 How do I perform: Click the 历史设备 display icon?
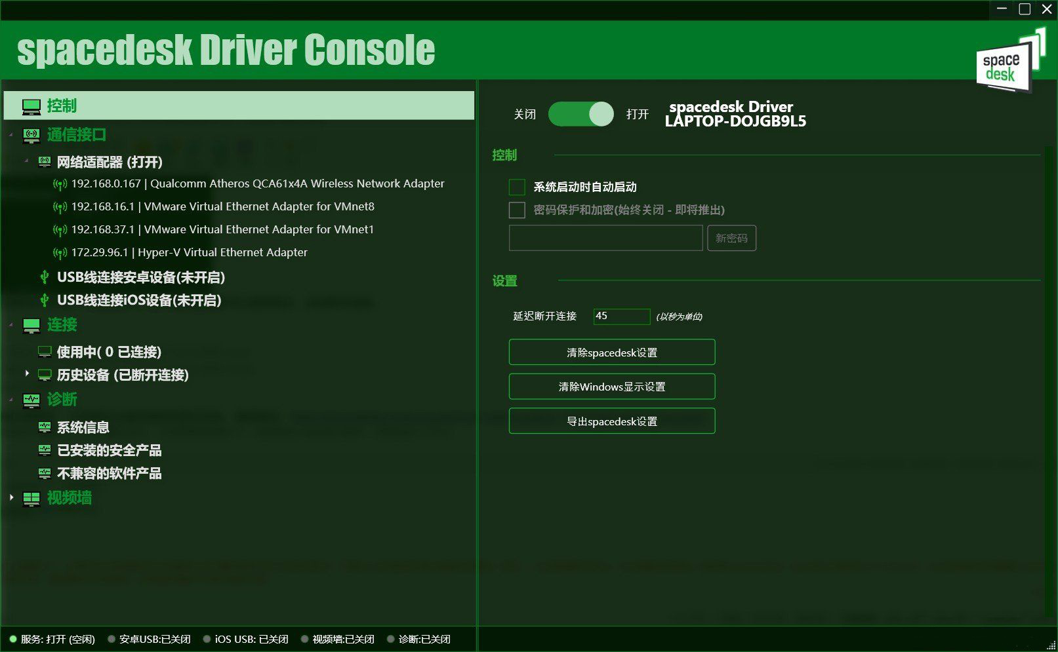(x=45, y=375)
